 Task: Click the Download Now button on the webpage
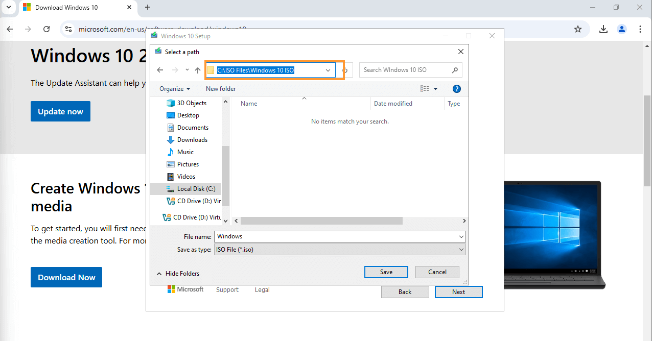66,277
